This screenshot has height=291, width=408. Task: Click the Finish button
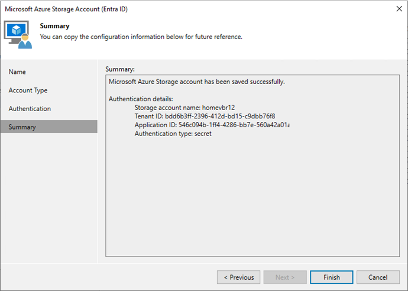(332, 277)
